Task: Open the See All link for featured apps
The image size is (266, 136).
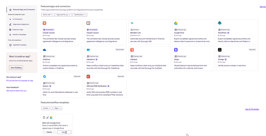Action: click(x=263, y=7)
